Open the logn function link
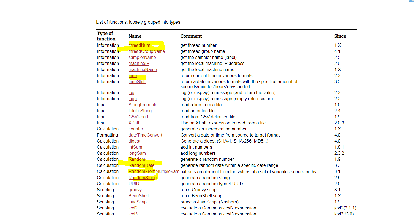This screenshot has height=215, width=418. 133,99
